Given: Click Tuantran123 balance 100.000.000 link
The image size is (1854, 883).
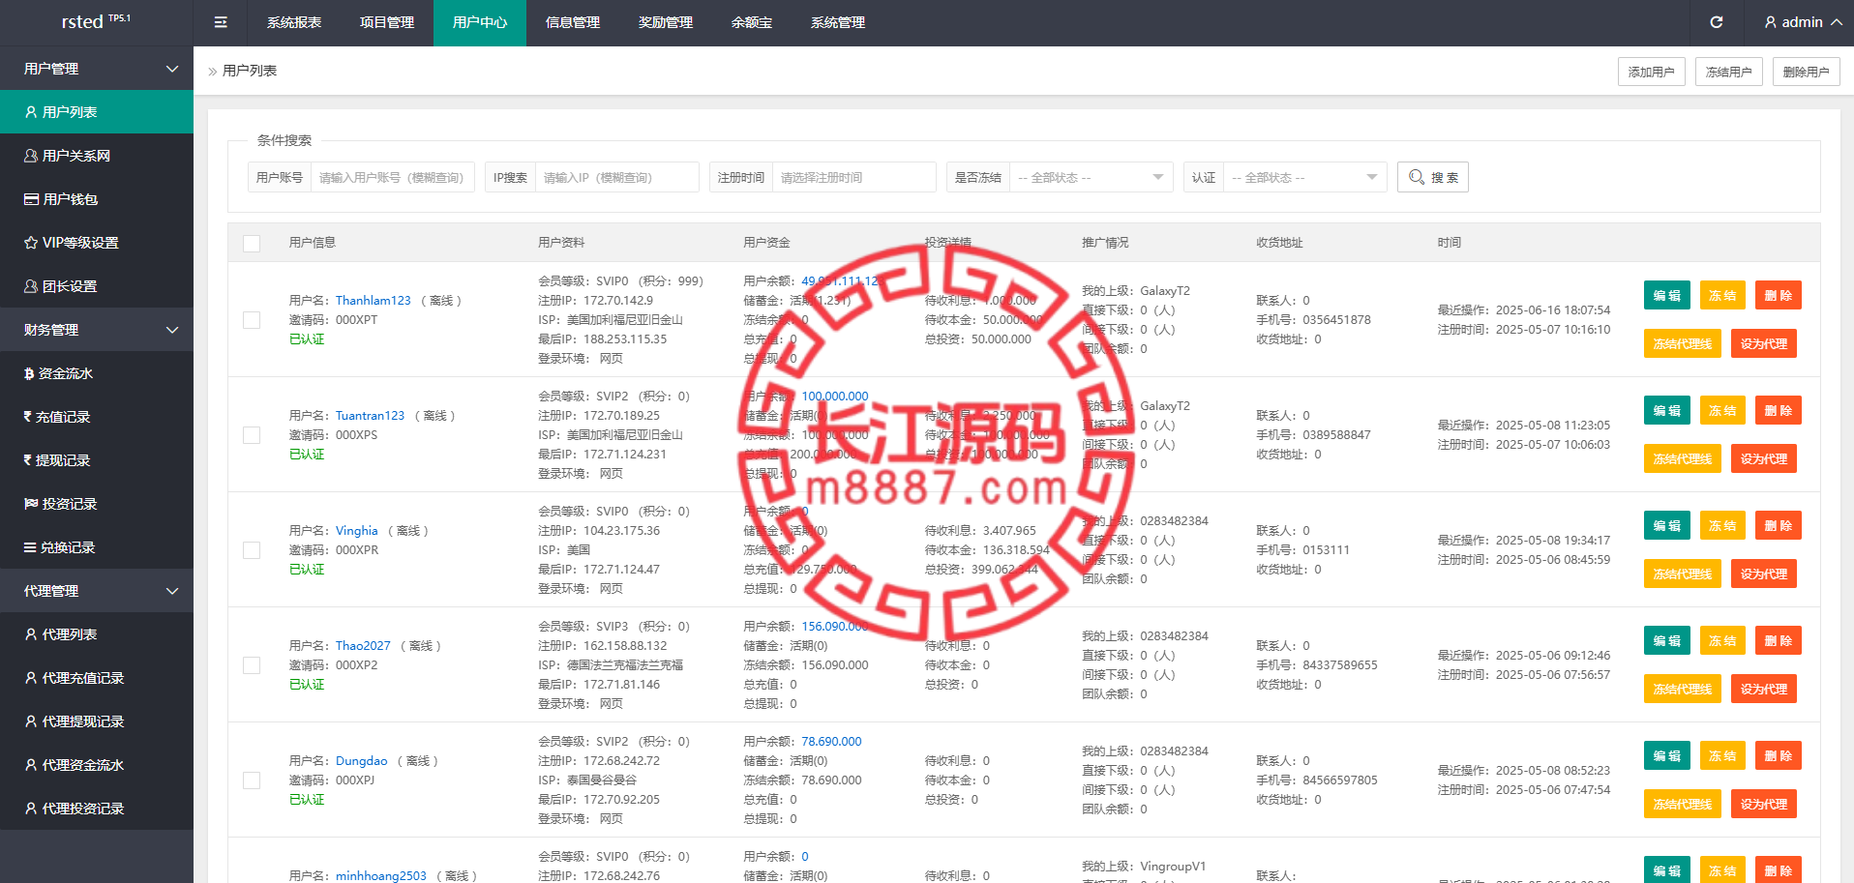Looking at the screenshot, I should pyautogui.click(x=835, y=397).
